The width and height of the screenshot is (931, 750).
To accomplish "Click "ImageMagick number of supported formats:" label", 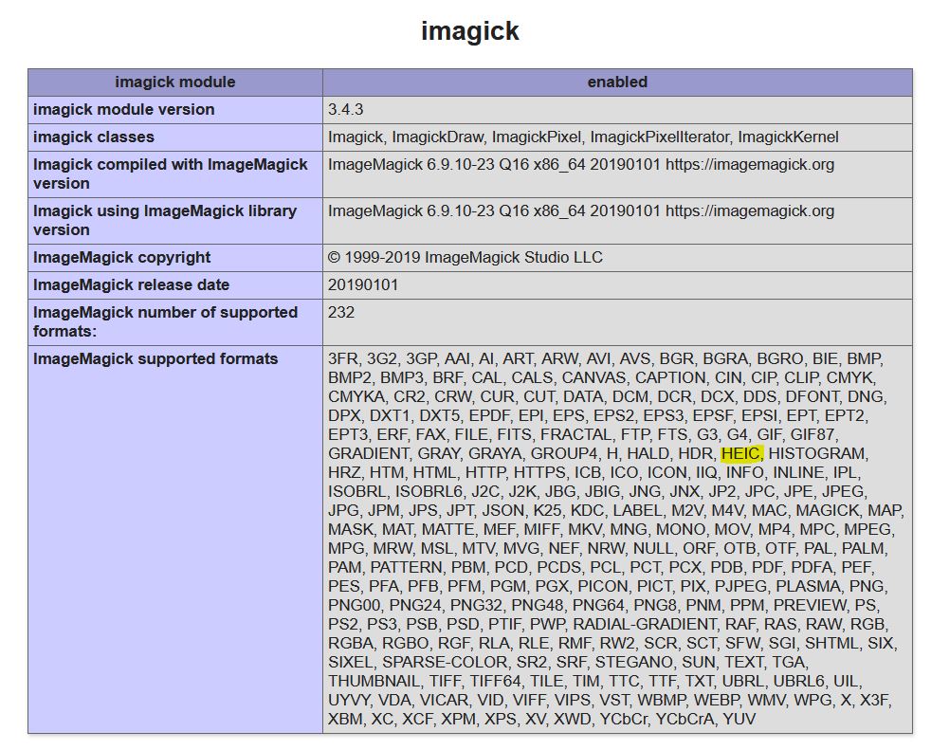I will tap(165, 321).
